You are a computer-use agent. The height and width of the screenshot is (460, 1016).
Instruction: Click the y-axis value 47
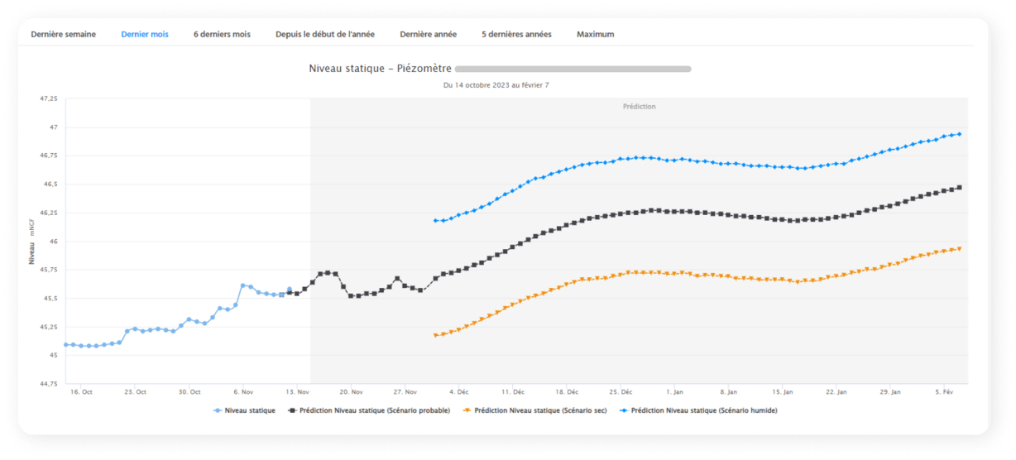point(54,127)
